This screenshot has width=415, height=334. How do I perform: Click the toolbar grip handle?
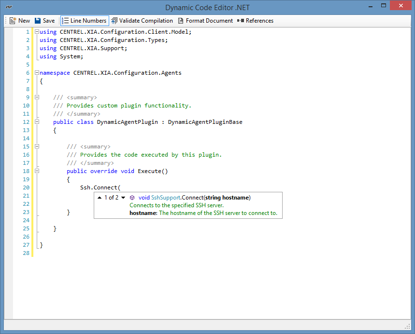pos(6,21)
